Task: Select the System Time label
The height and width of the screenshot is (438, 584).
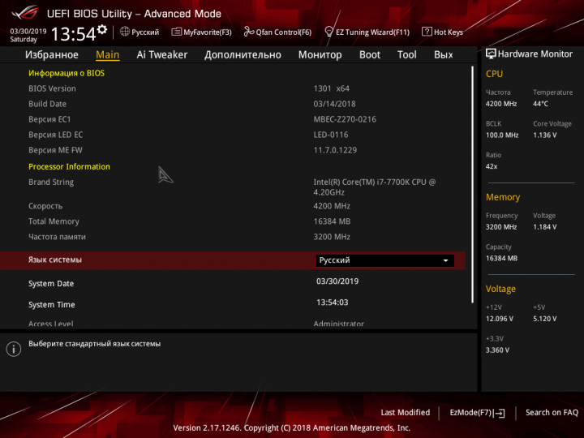Action: tap(52, 305)
